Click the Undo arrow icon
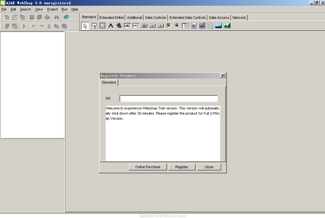 click(33, 26)
